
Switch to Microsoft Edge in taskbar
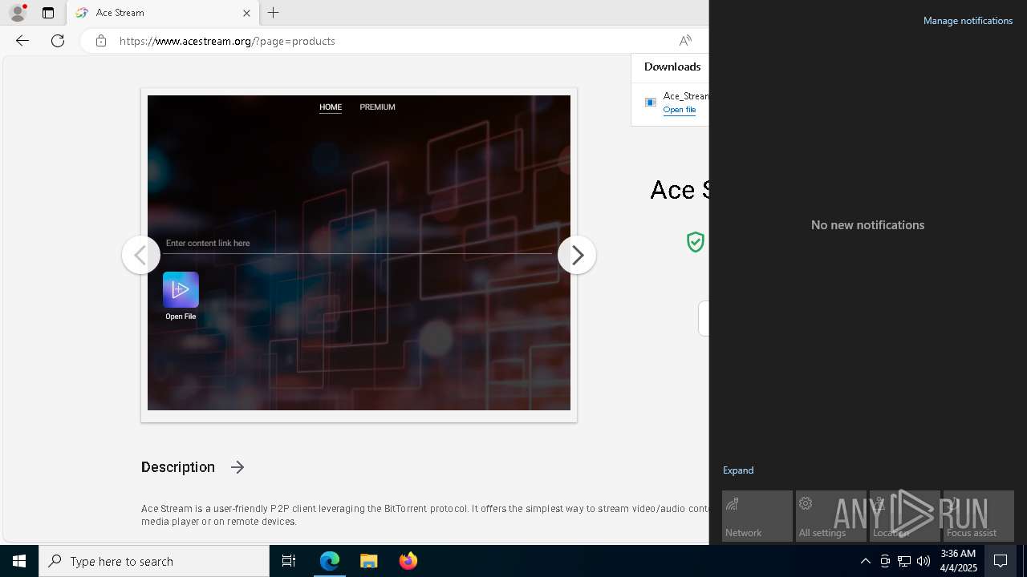point(330,561)
